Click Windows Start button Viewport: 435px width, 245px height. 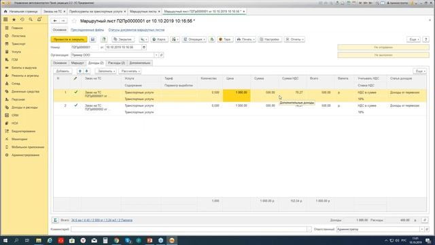(x=5, y=240)
